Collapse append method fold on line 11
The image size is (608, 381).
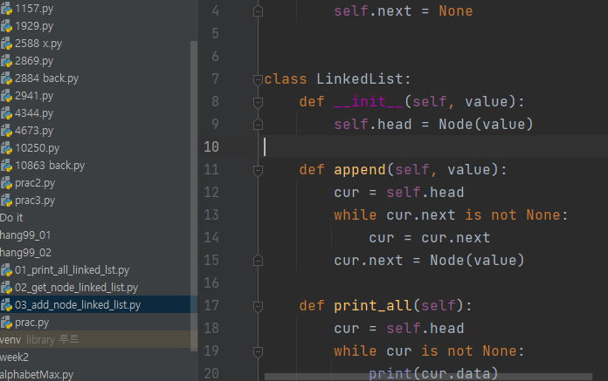click(258, 170)
